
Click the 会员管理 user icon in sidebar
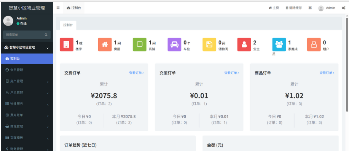[x=7, y=70]
